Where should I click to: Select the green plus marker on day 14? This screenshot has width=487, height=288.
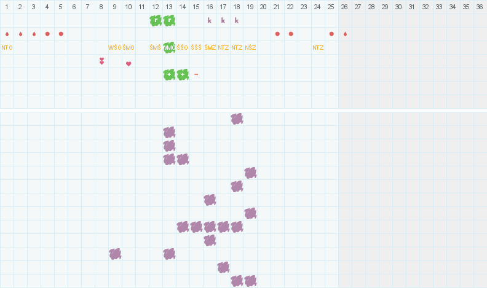tap(183, 74)
